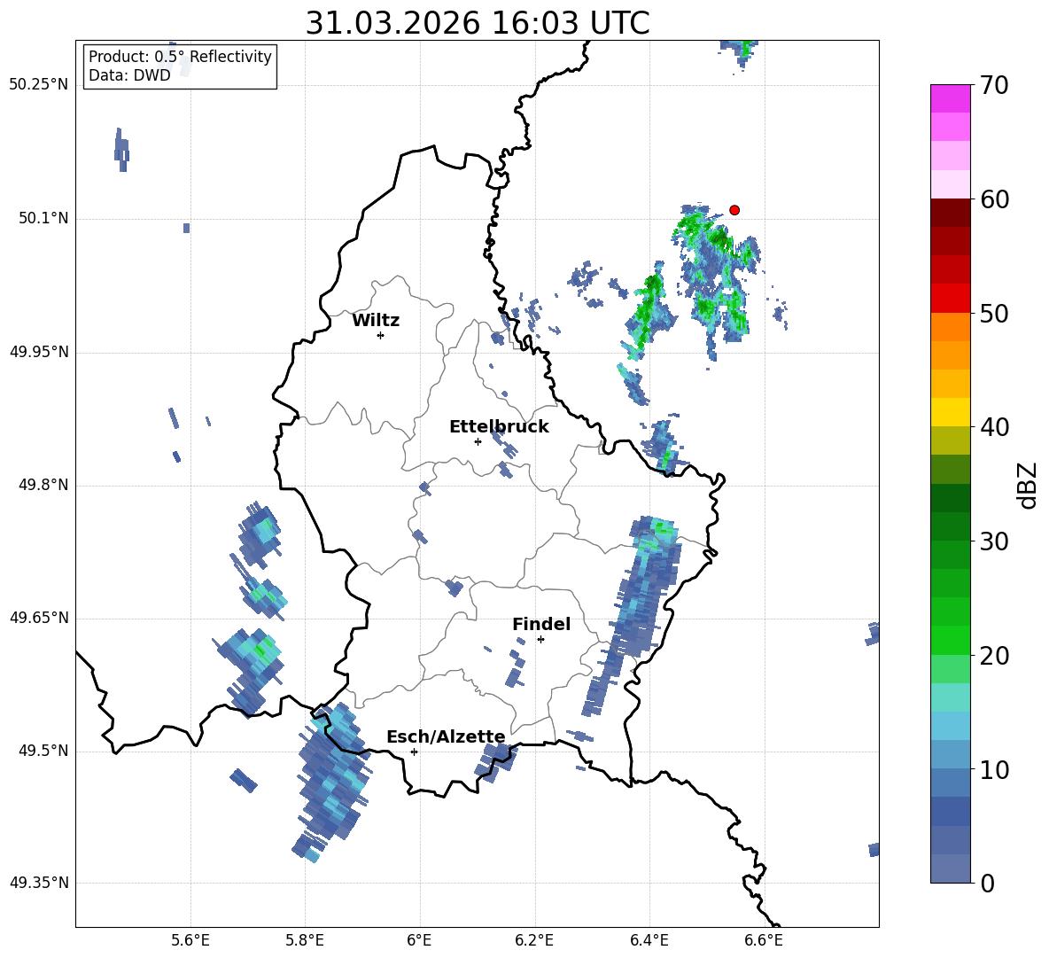Image resolution: width=1049 pixels, height=958 pixels.
Task: Click the colorbar tick label 40
Action: tap(994, 427)
